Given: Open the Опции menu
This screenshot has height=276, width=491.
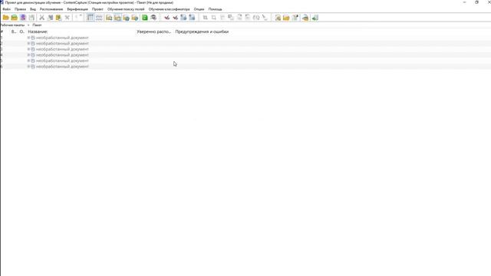Looking at the screenshot, I should tap(199, 9).
